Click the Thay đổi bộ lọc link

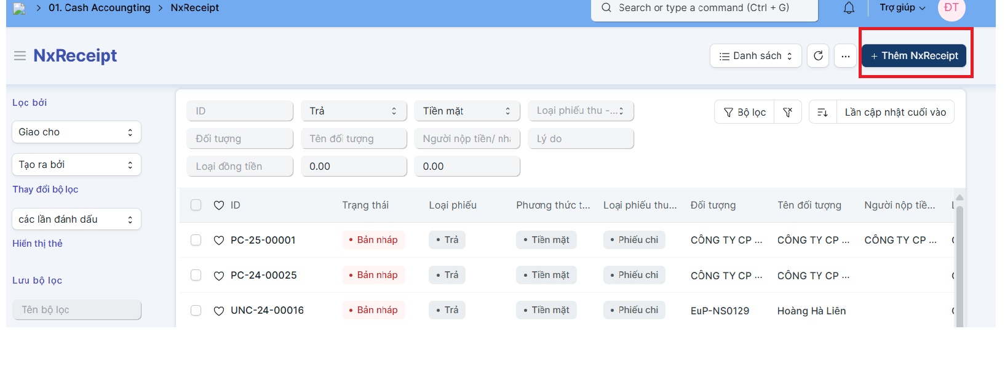[x=46, y=189]
